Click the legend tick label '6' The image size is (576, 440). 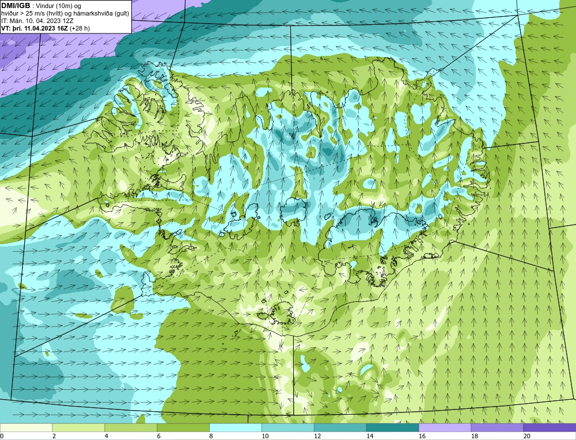[159, 436]
